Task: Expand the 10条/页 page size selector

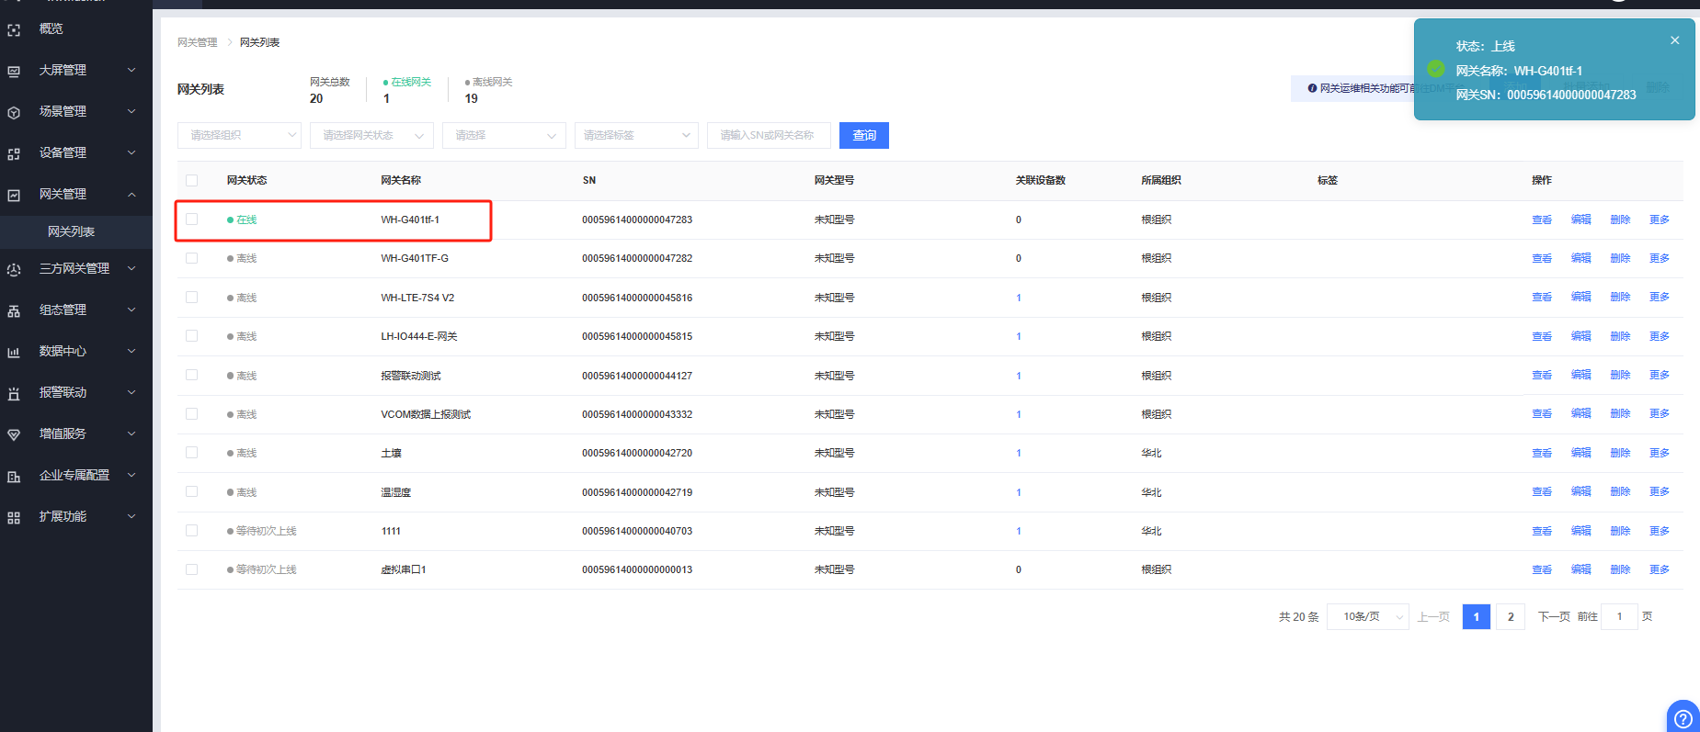Action: click(x=1367, y=616)
